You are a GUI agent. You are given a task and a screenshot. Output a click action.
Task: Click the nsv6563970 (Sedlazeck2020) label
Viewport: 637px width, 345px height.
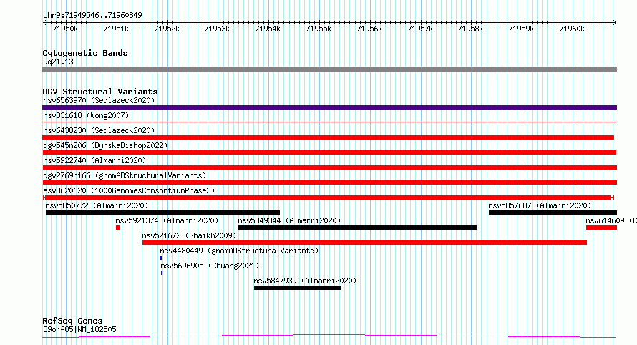99,100
